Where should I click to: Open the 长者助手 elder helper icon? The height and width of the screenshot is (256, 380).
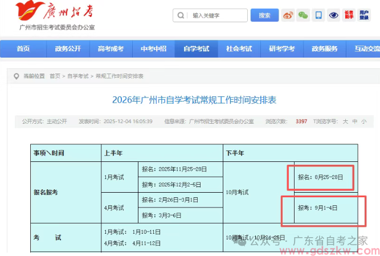coord(349,15)
